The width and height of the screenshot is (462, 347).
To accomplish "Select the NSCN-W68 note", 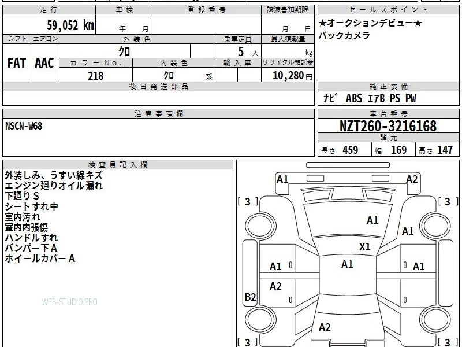I will point(24,126).
